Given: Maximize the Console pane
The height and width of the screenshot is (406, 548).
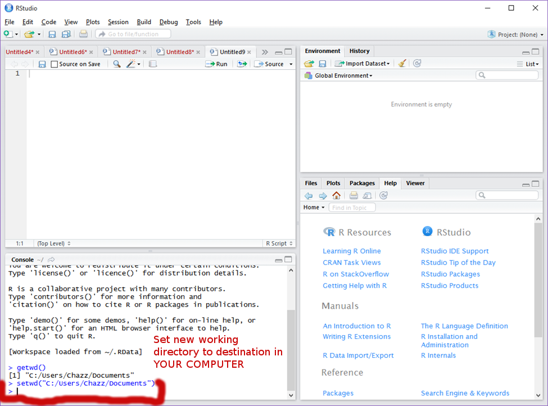Looking at the screenshot, I should [288, 259].
